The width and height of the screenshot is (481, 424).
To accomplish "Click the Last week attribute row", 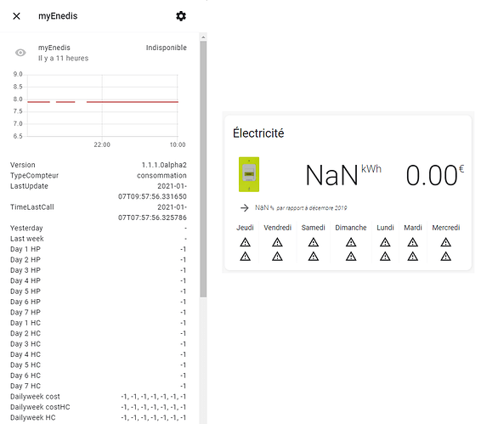I will tap(99, 239).
